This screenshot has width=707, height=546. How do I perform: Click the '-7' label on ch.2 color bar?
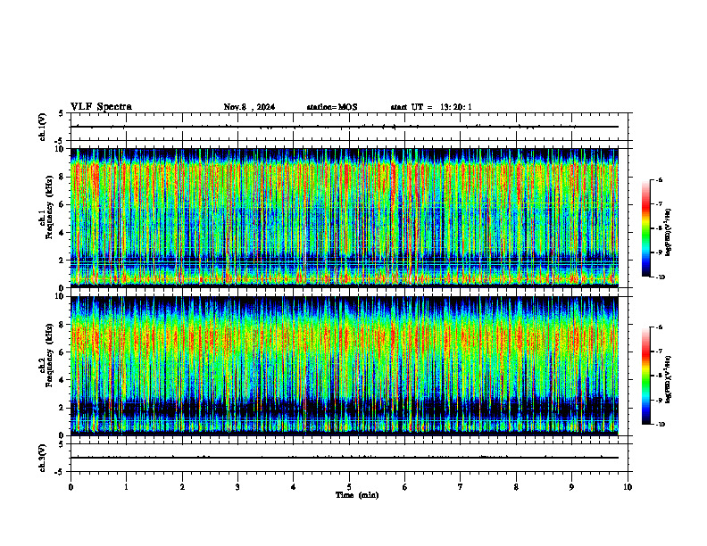click(x=659, y=352)
